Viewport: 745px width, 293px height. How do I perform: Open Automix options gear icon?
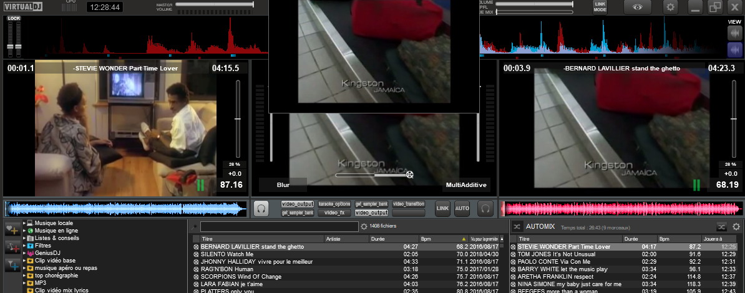pyautogui.click(x=736, y=226)
